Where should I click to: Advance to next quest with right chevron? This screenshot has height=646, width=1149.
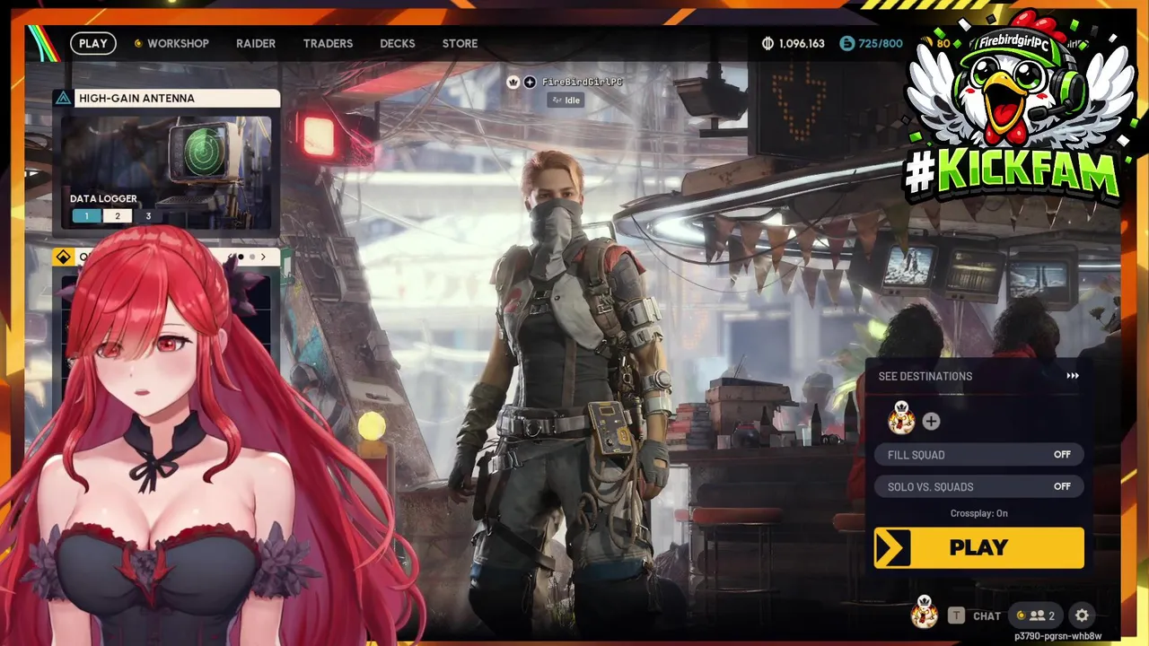263,258
